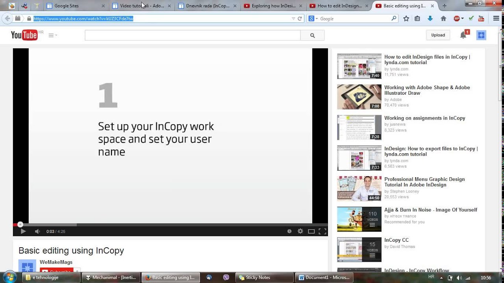Click the HR language indicator in the taskbar
504x283 pixels.
(431, 277)
